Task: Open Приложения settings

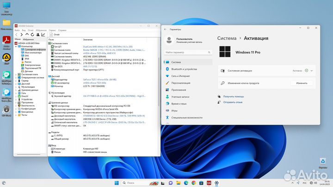Action: pyautogui.click(x=188, y=90)
